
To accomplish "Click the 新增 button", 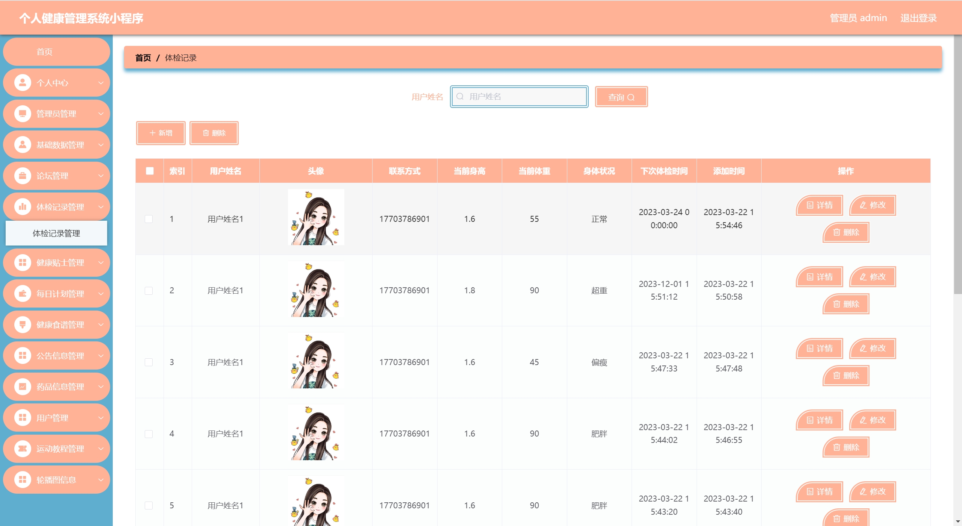I will coord(161,133).
